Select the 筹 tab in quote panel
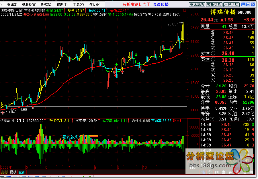Viewport: 258px width, 179px height. (251, 172)
